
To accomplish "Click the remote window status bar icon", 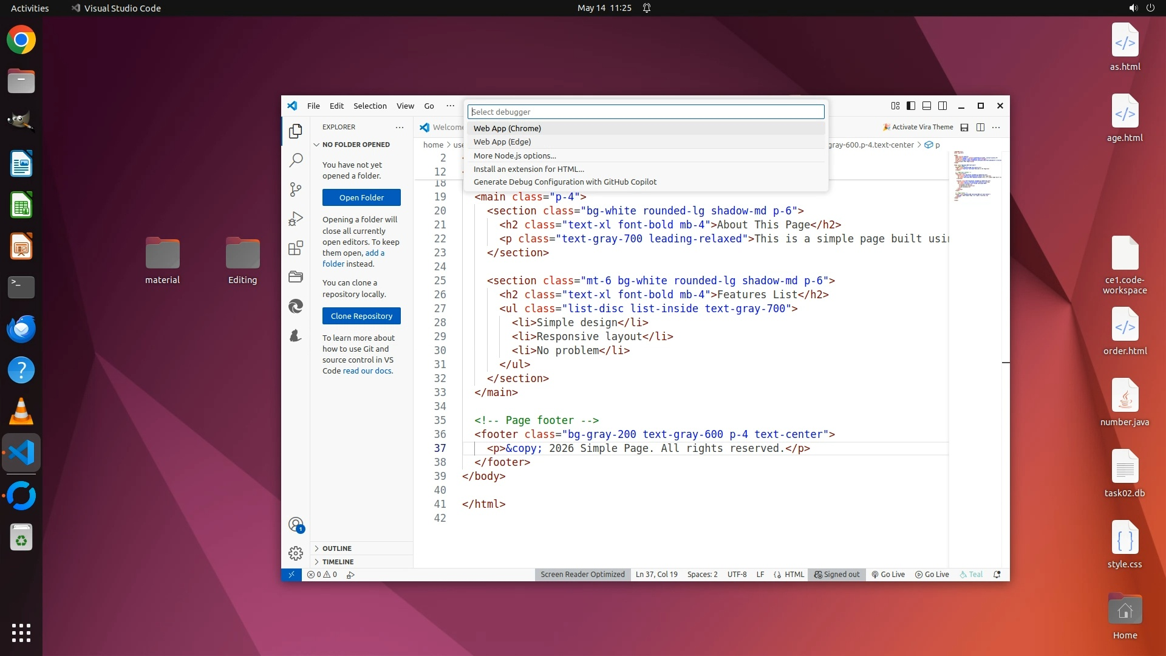I will [x=291, y=575].
